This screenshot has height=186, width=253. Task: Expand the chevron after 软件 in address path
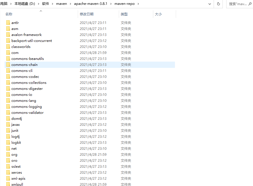coord(52,4)
